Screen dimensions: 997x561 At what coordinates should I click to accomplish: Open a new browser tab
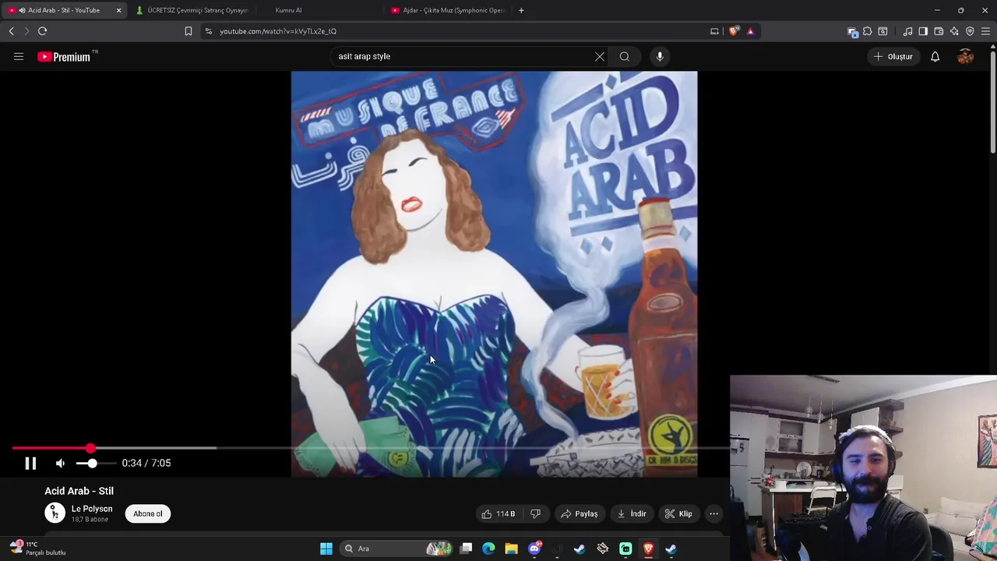coord(521,10)
